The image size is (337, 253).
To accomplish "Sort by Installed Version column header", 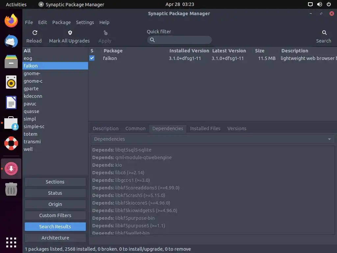I will tap(189, 51).
